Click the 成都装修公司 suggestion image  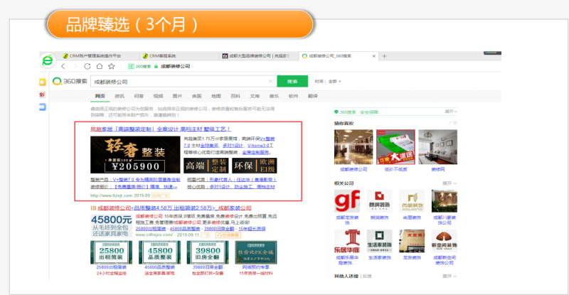[x=353, y=147]
